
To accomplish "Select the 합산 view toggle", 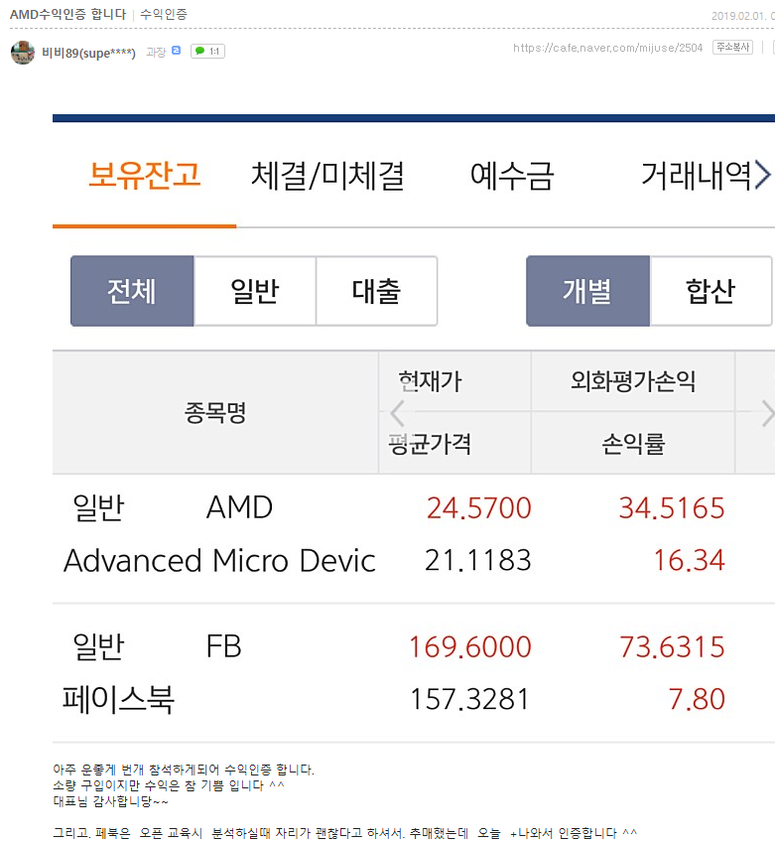I will (x=710, y=291).
